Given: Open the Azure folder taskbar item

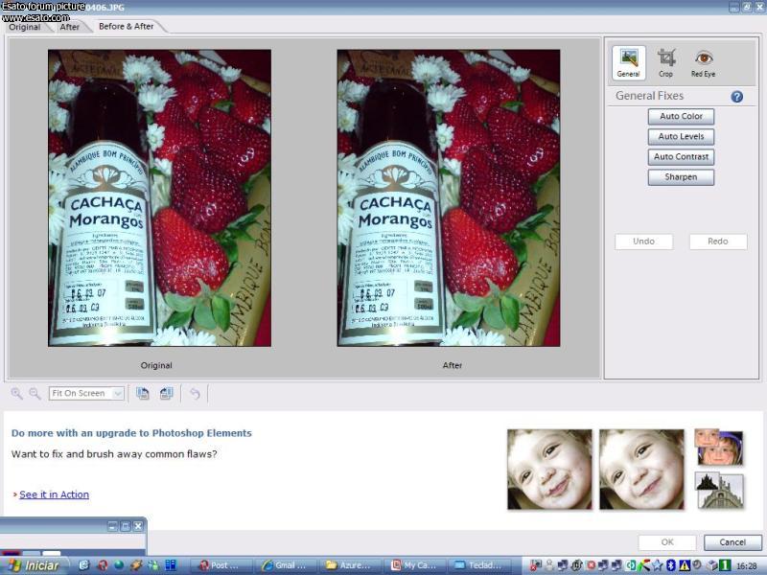Looking at the screenshot, I should (349, 565).
